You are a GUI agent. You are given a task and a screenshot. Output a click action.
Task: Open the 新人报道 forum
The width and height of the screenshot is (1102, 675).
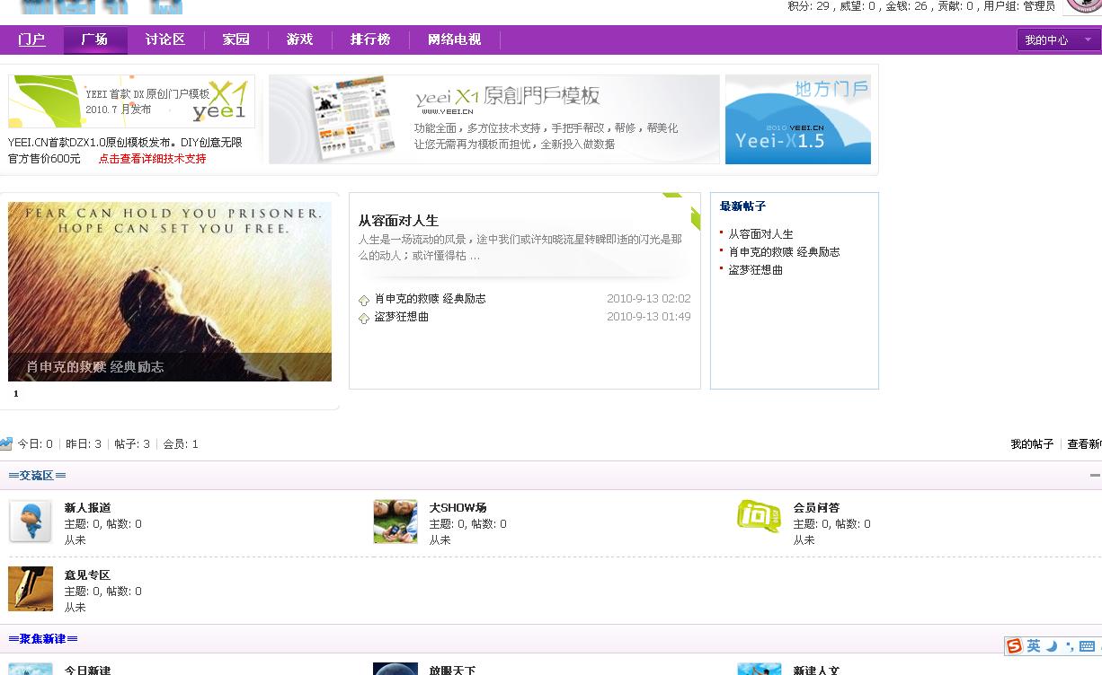[x=88, y=508]
